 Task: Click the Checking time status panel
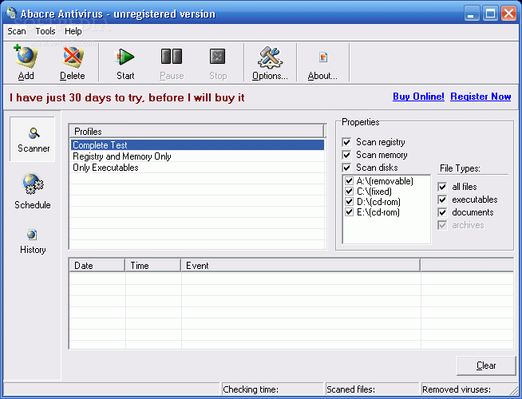coord(272,389)
